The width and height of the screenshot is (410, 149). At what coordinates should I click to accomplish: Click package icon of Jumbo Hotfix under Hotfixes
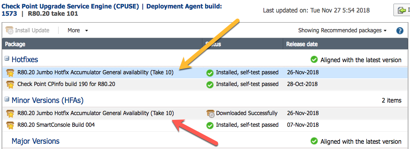coord(10,72)
